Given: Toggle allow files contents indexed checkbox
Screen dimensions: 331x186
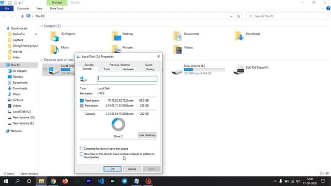Looking at the screenshot, I should (x=82, y=154).
